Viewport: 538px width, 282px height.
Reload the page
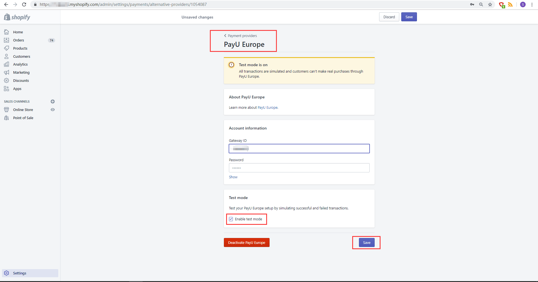click(24, 4)
